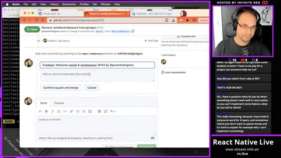Screen dimensions: 281x158
Task: Open the Update apisauce commit
Action: [59, 41]
